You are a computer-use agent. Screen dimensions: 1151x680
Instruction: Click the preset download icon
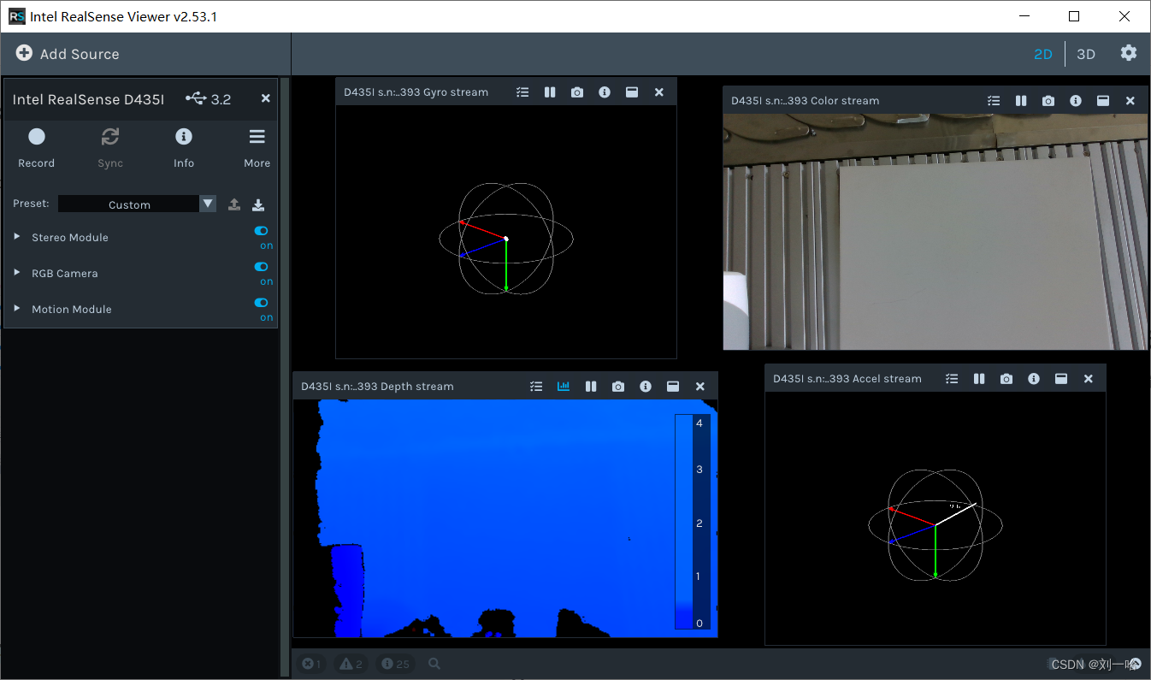click(258, 204)
